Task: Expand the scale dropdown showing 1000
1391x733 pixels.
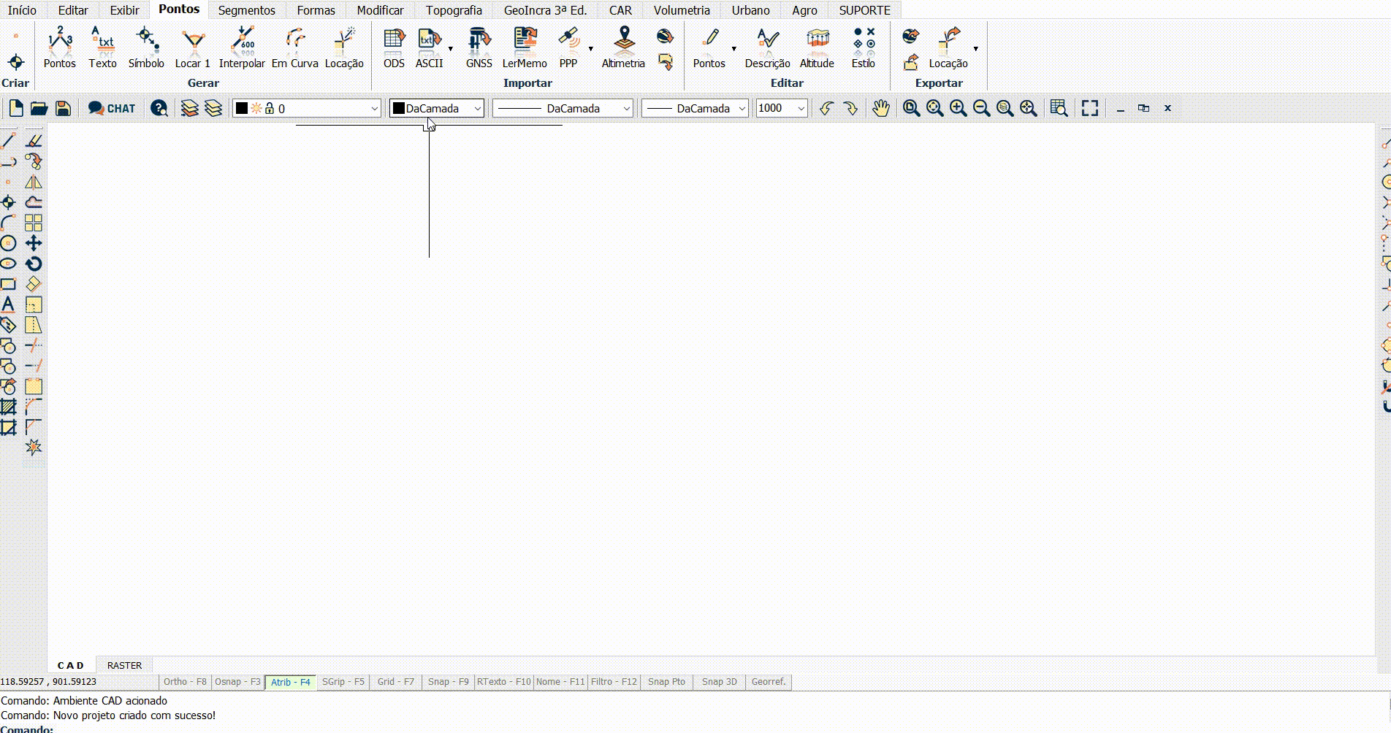Action: tap(801, 107)
